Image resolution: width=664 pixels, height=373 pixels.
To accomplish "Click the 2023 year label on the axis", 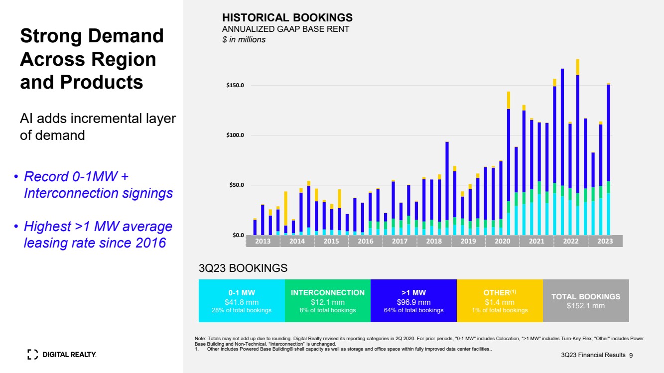I will click(x=605, y=241).
